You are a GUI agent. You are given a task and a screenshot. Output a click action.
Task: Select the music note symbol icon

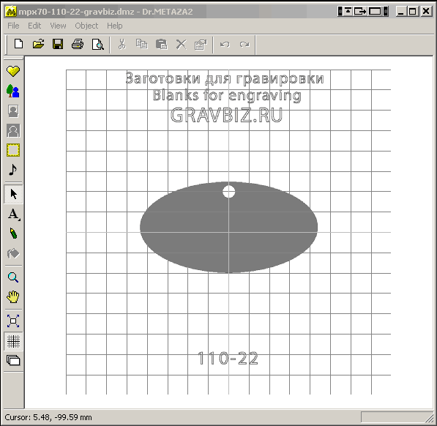[x=13, y=170]
